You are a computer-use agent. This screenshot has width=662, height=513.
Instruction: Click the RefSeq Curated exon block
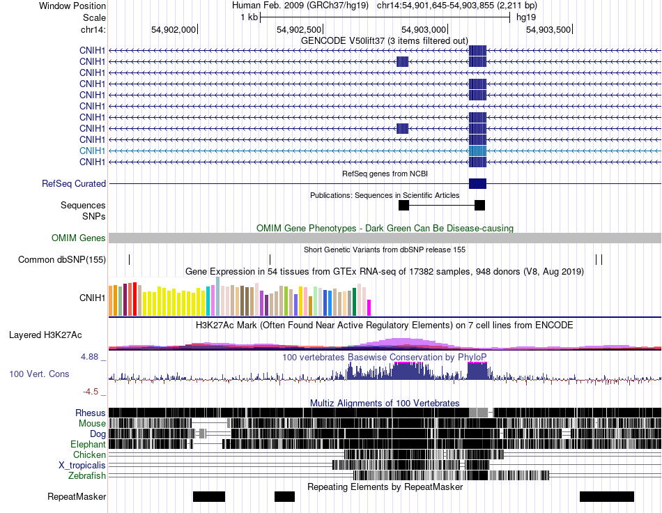click(x=477, y=184)
